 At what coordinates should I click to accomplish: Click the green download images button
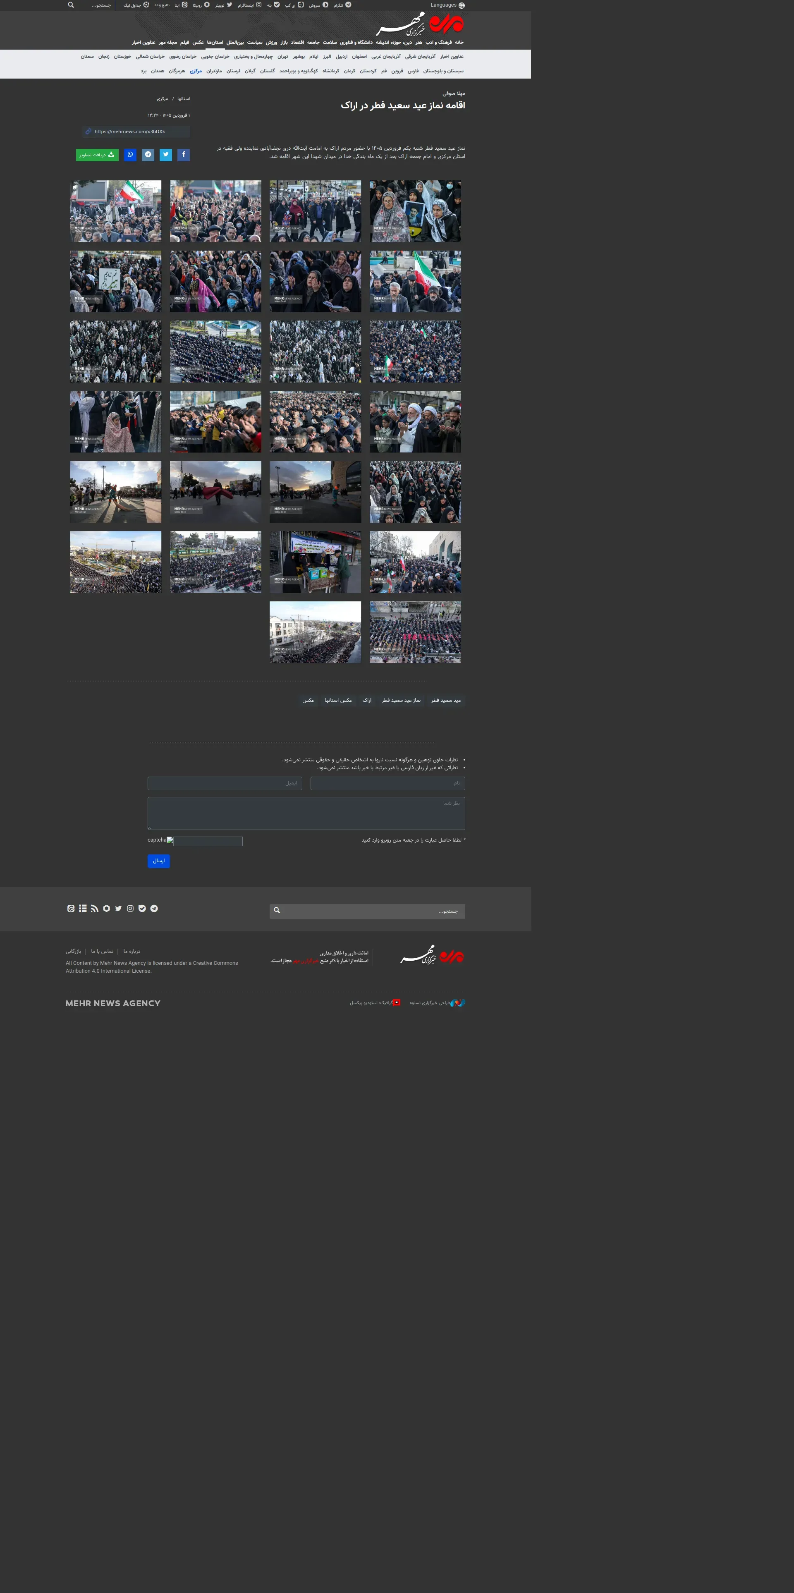[97, 155]
